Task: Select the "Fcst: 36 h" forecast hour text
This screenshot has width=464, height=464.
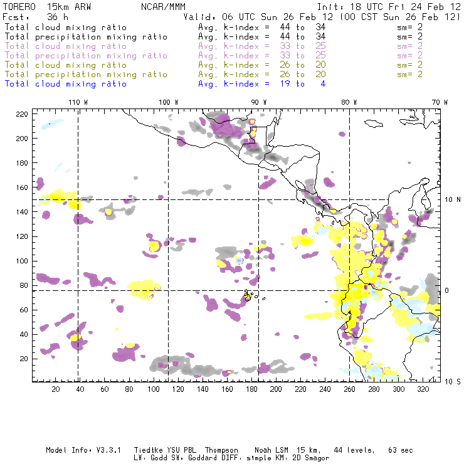Action: (x=36, y=17)
